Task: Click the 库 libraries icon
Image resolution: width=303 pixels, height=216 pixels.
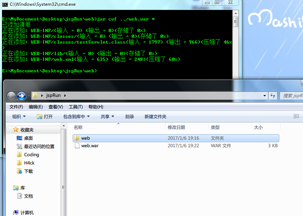Action: point(15,188)
